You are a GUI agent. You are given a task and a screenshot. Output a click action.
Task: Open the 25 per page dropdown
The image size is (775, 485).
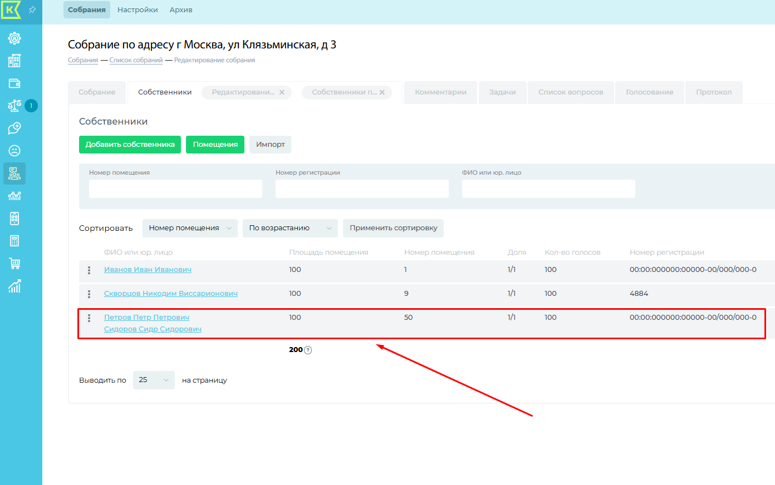click(154, 380)
